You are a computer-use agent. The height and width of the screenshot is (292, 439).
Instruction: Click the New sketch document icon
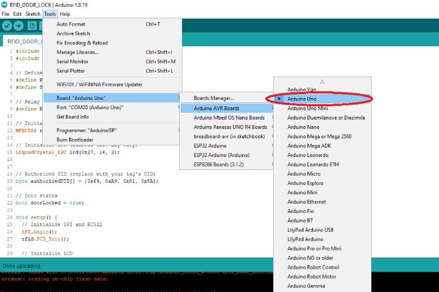(x=32, y=26)
